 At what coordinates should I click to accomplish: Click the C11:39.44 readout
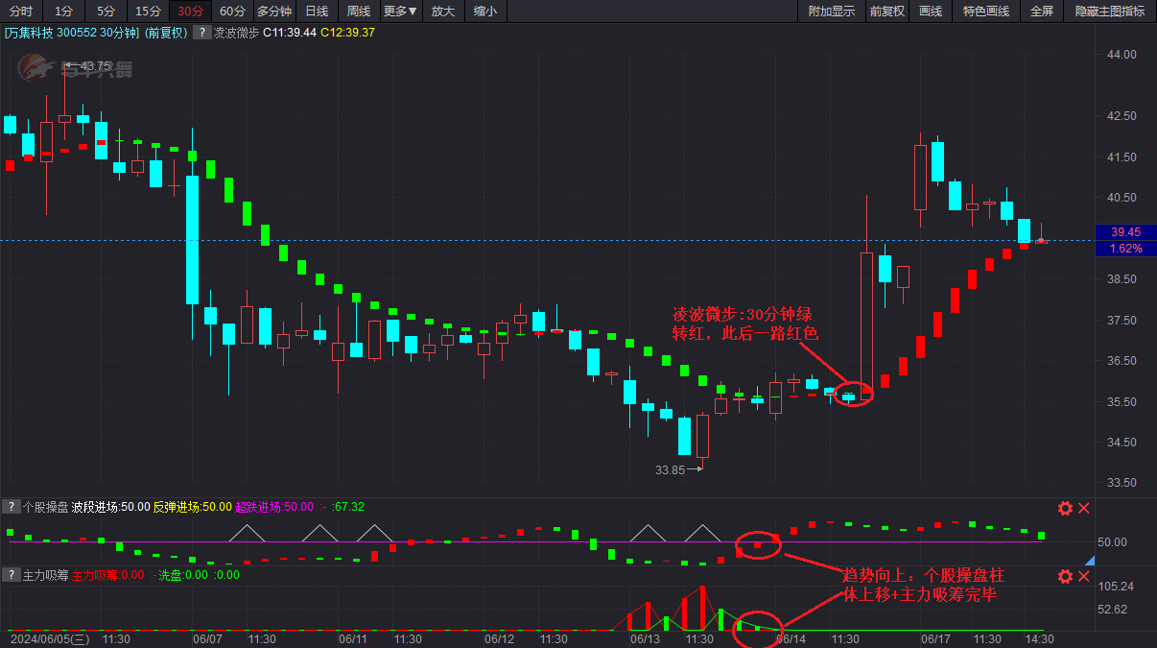(x=290, y=33)
